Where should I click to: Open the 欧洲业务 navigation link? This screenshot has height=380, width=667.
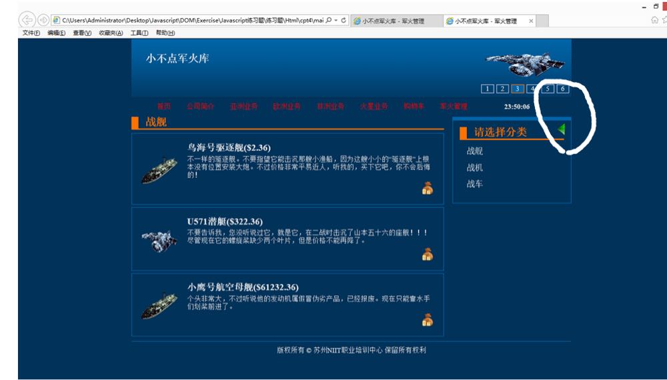point(287,106)
